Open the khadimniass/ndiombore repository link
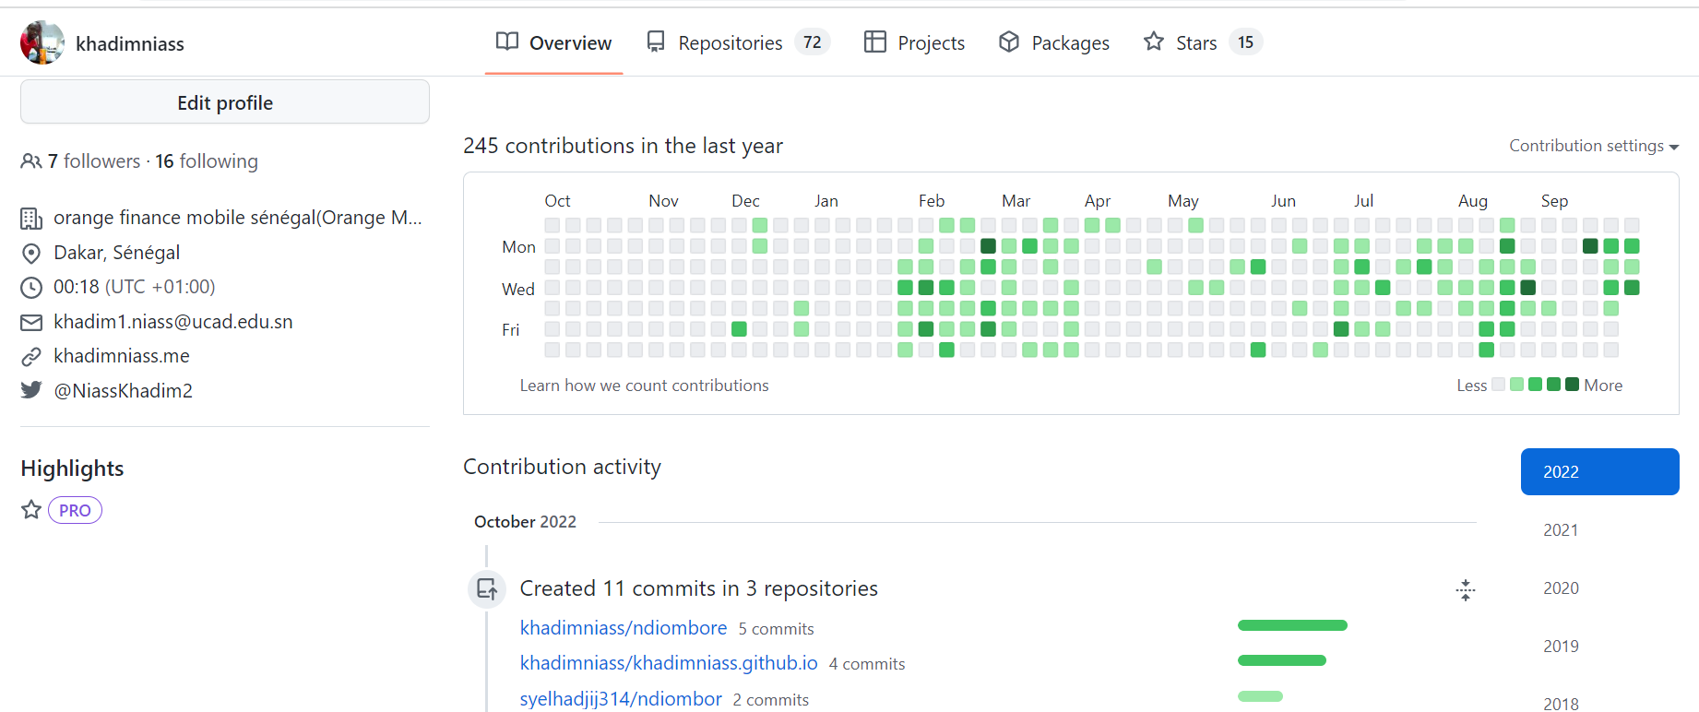The image size is (1699, 712). [x=624, y=628]
